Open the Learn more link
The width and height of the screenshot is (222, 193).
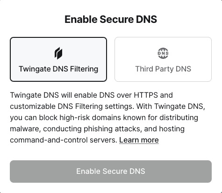(x=139, y=140)
